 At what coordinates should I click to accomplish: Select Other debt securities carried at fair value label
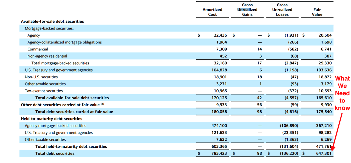pos(63,105)
